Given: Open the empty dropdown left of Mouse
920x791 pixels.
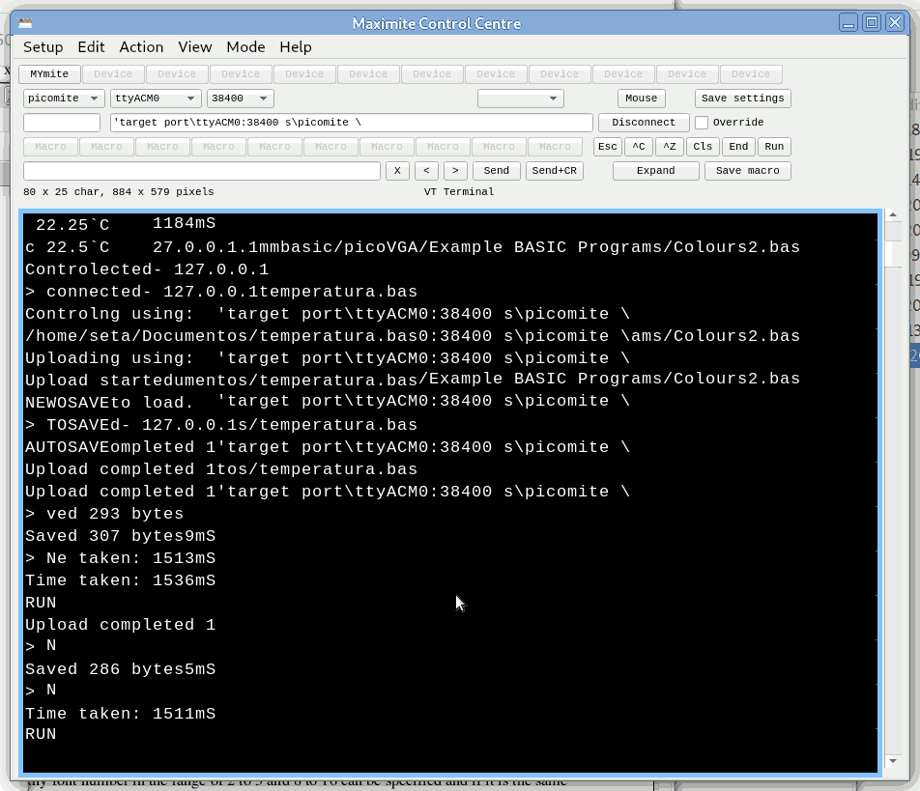Looking at the screenshot, I should 521,98.
